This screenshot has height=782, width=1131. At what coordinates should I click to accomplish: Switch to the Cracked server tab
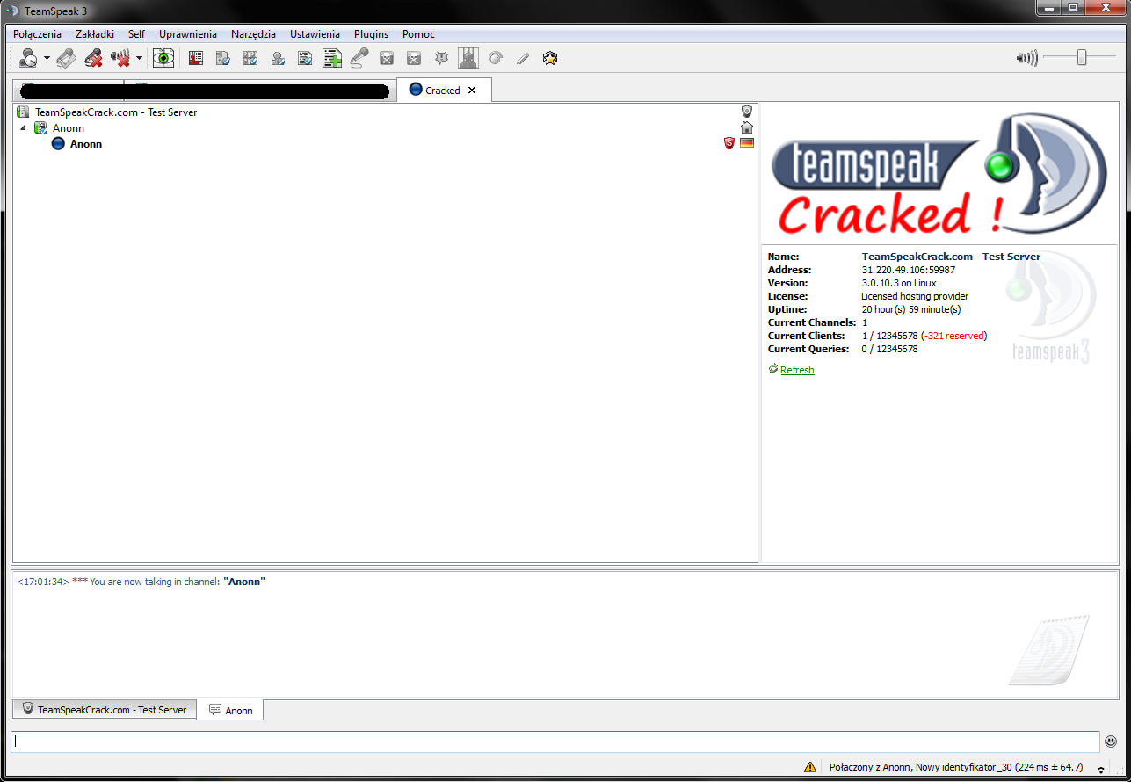click(x=444, y=90)
